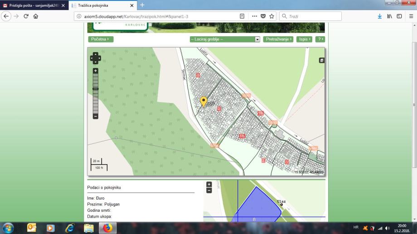Toggle reader view icon in address bar
Viewport: 417px width, 234px height.
click(242, 16)
